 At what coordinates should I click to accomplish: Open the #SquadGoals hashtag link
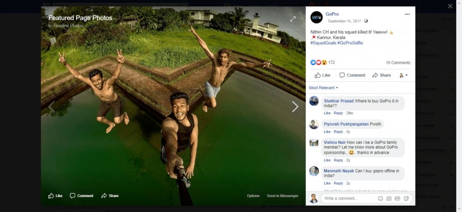[x=322, y=43]
